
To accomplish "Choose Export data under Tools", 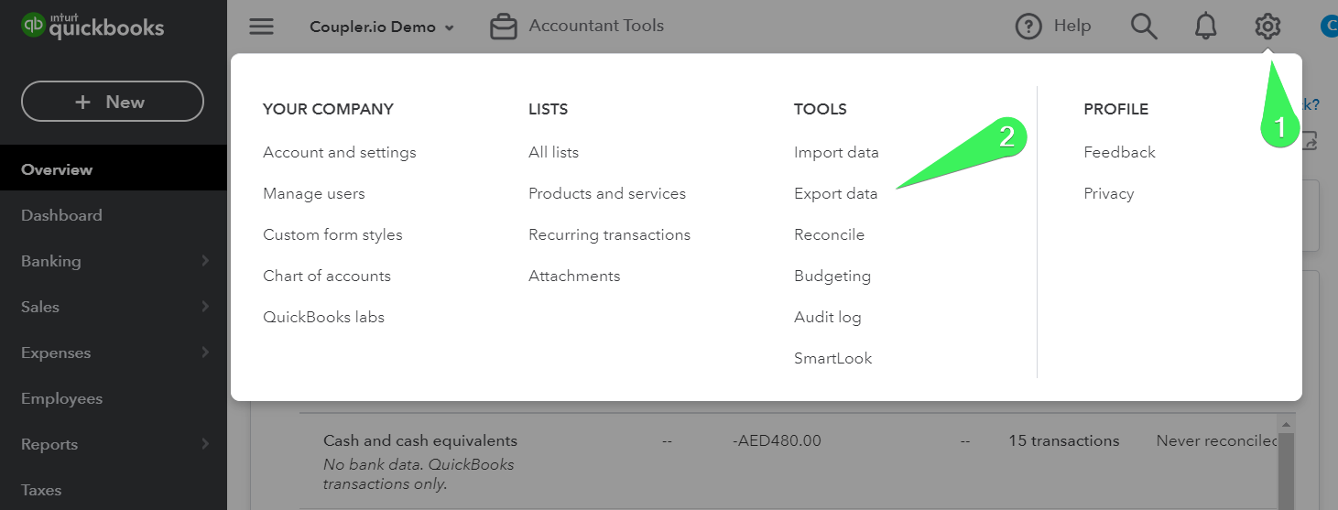I will [x=835, y=193].
